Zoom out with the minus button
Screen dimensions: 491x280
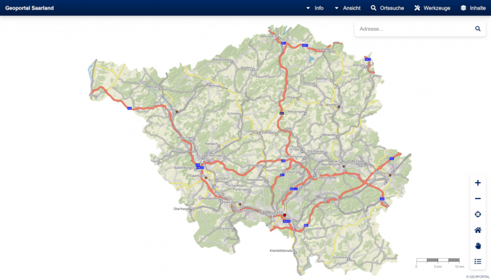click(477, 199)
